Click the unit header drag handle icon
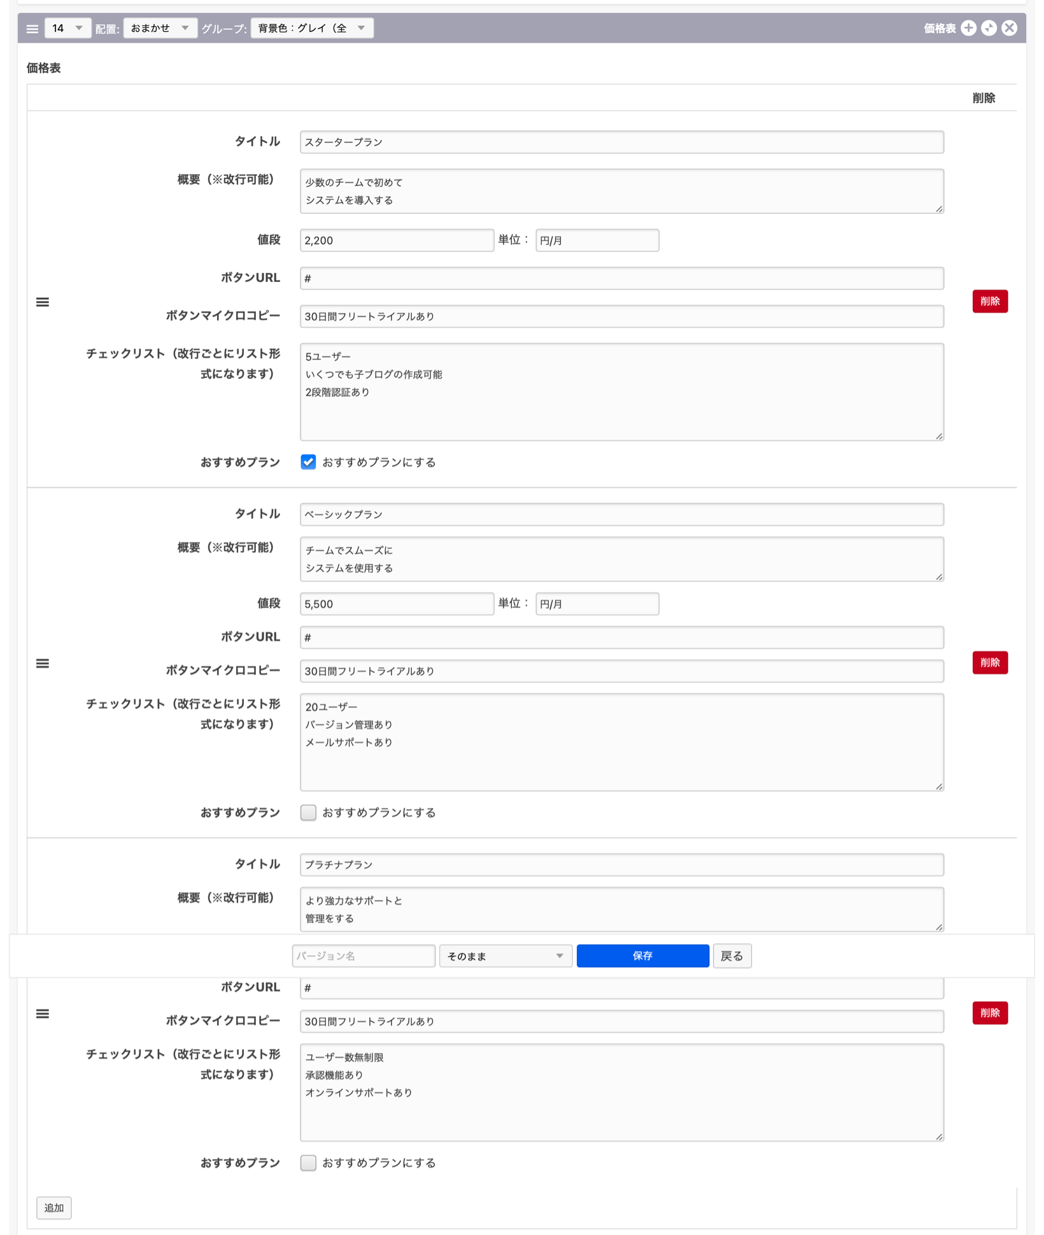Viewport: 1044px width, 1235px height. [32, 29]
